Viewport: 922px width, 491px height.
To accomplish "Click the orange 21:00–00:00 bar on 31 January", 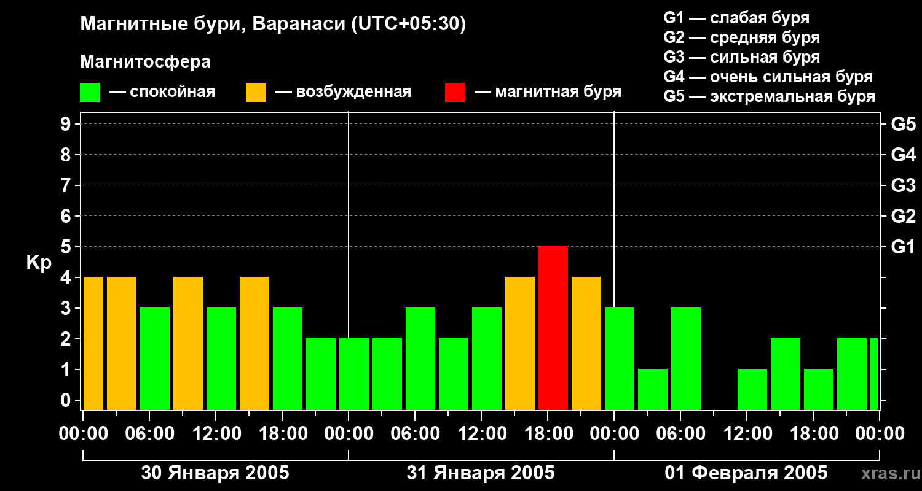I will click(x=586, y=344).
